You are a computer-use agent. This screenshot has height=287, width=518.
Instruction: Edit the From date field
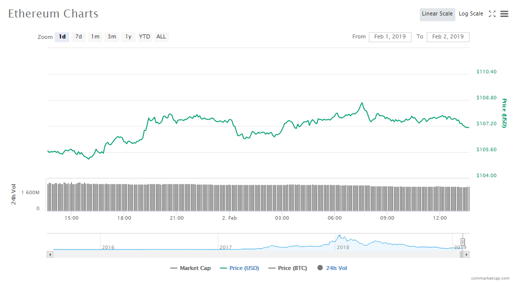390,36
